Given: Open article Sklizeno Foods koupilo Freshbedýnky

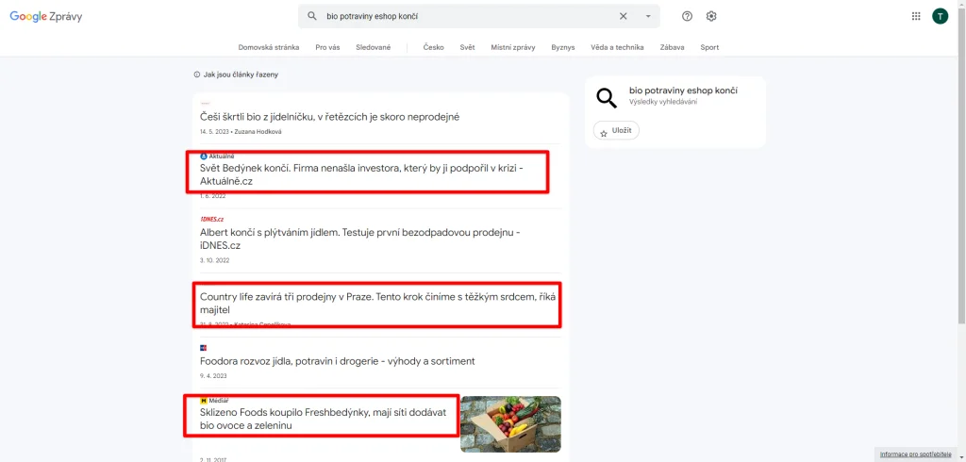Looking at the screenshot, I should click(x=323, y=419).
